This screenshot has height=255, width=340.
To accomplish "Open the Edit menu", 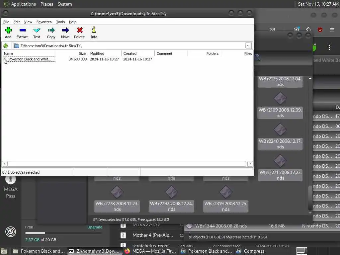I will pyautogui.click(x=17, y=22).
